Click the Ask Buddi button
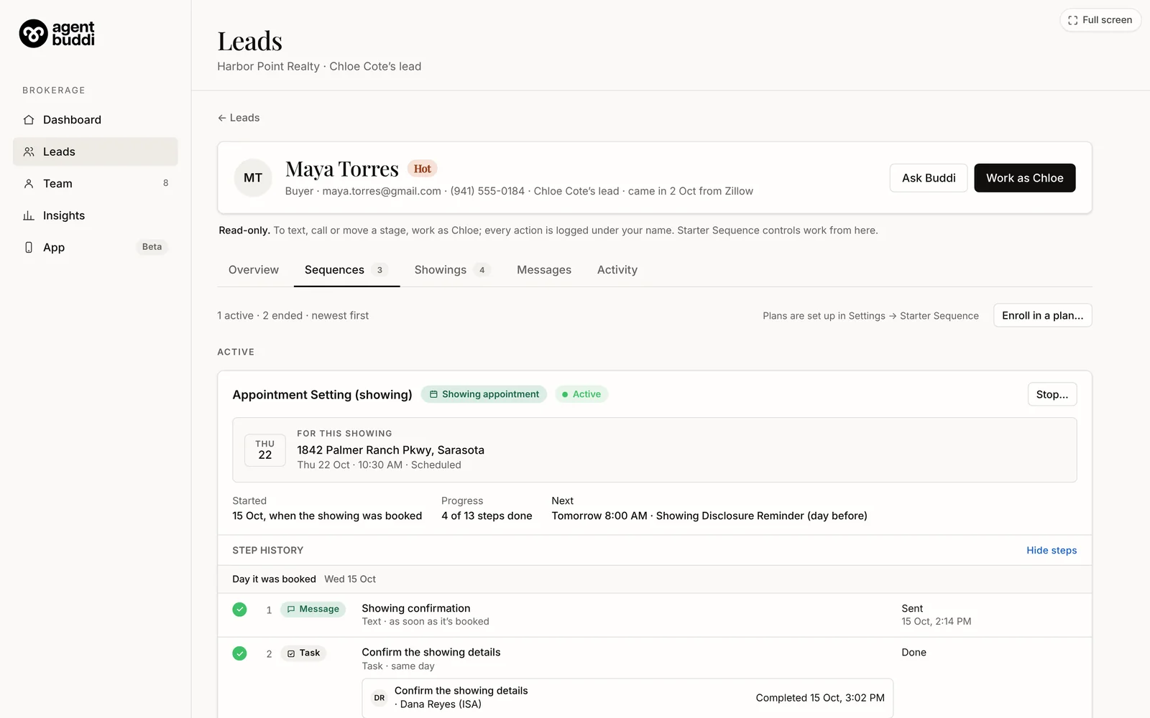 (929, 178)
